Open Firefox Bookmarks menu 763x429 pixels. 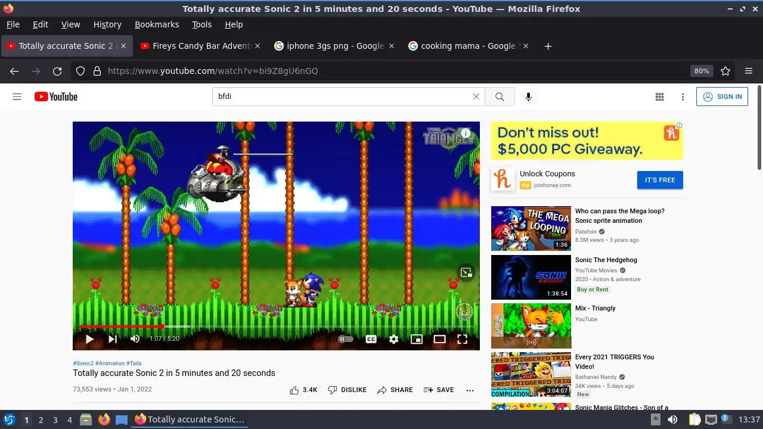[x=157, y=24]
